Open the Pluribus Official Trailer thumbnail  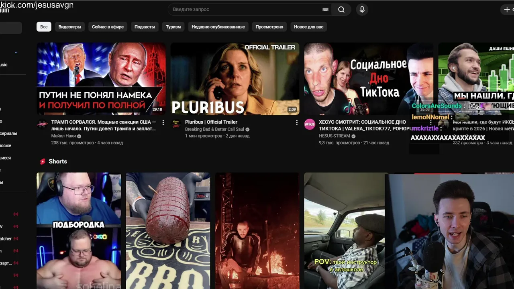coord(235,79)
